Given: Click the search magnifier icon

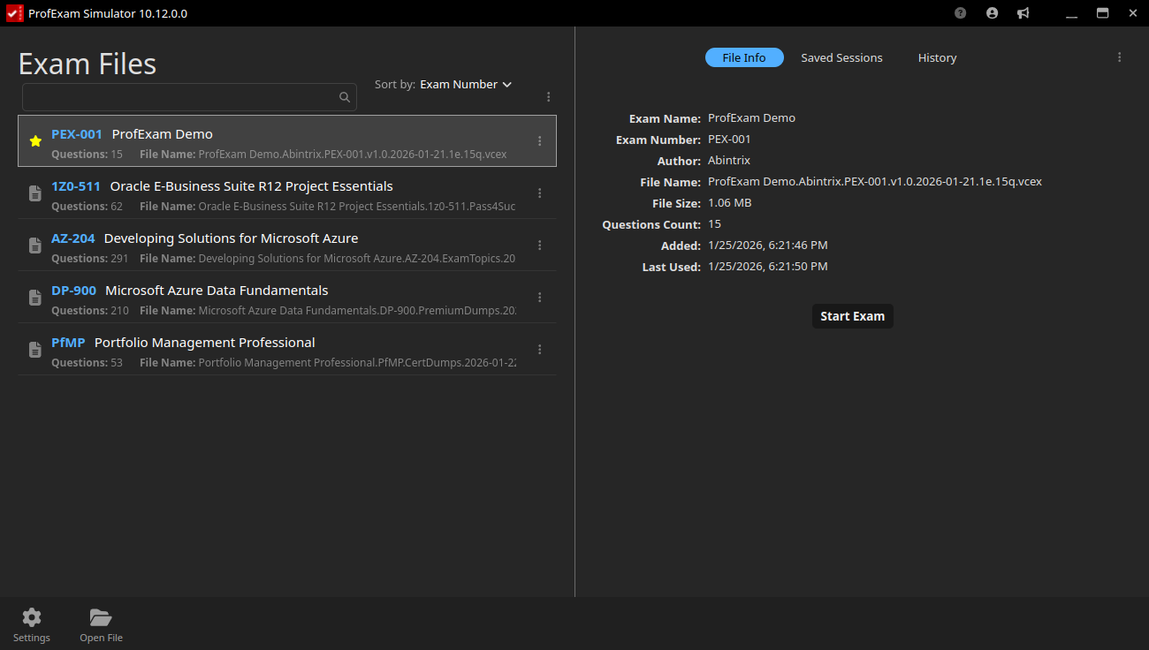Looking at the screenshot, I should click(345, 97).
